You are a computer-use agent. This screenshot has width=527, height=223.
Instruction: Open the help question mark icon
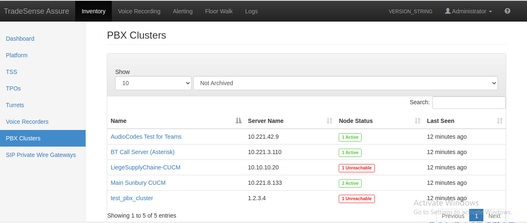[x=507, y=11]
